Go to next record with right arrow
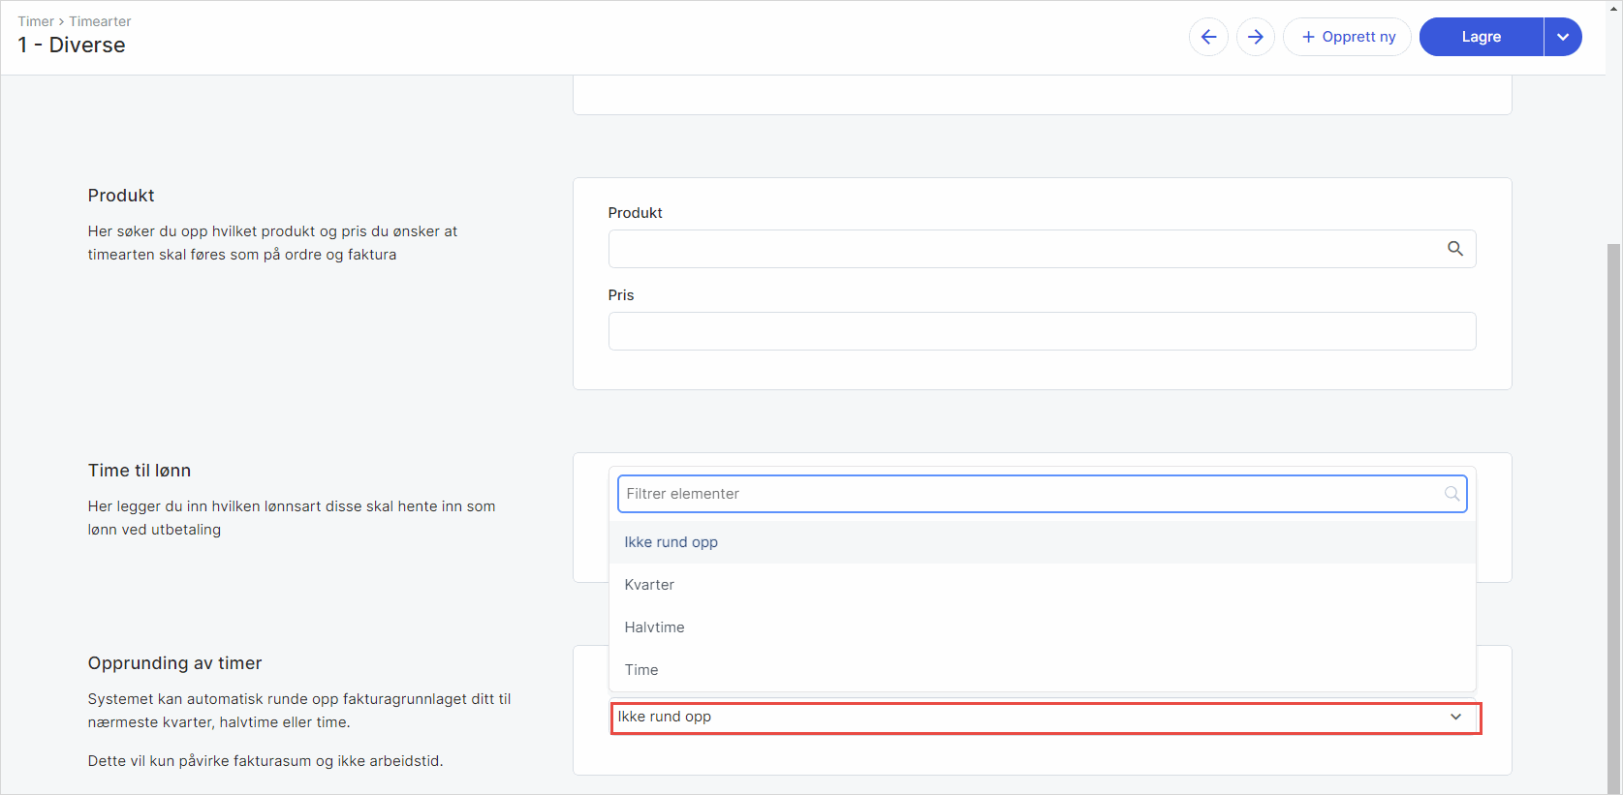This screenshot has height=795, width=1623. [1255, 37]
